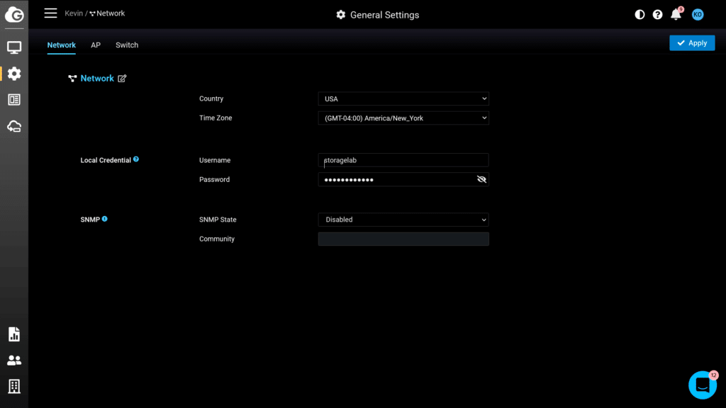The image size is (726, 408).
Task: Open the users sidebar icon
Action: (x=14, y=361)
